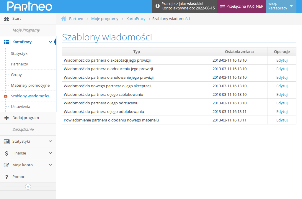Open Pomoc menu entry
This screenshot has width=302, height=199.
[28, 177]
